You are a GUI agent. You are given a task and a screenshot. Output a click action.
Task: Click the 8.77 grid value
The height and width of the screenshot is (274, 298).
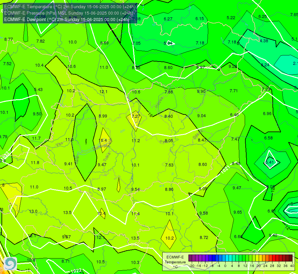point(9,39)
